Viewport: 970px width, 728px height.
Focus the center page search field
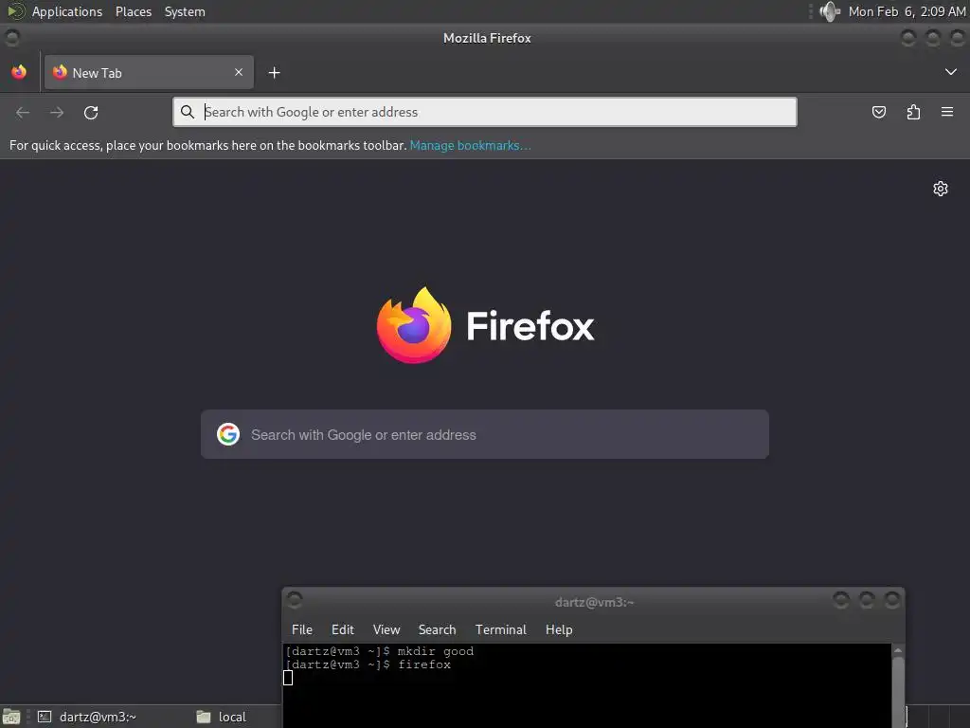click(484, 434)
